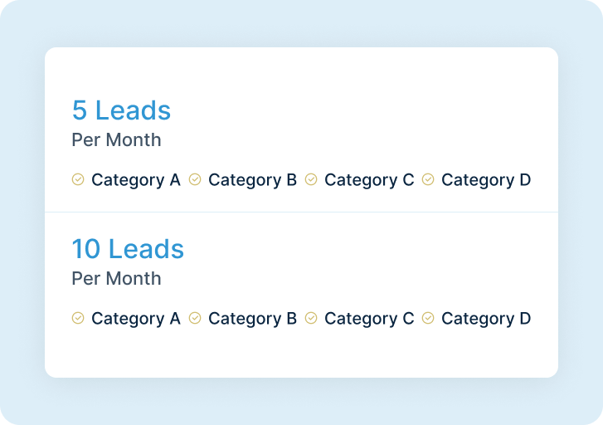Screen dimensions: 603x425
Task: Click the check icon beside Category B under 5 Leads
Action: click(195, 179)
